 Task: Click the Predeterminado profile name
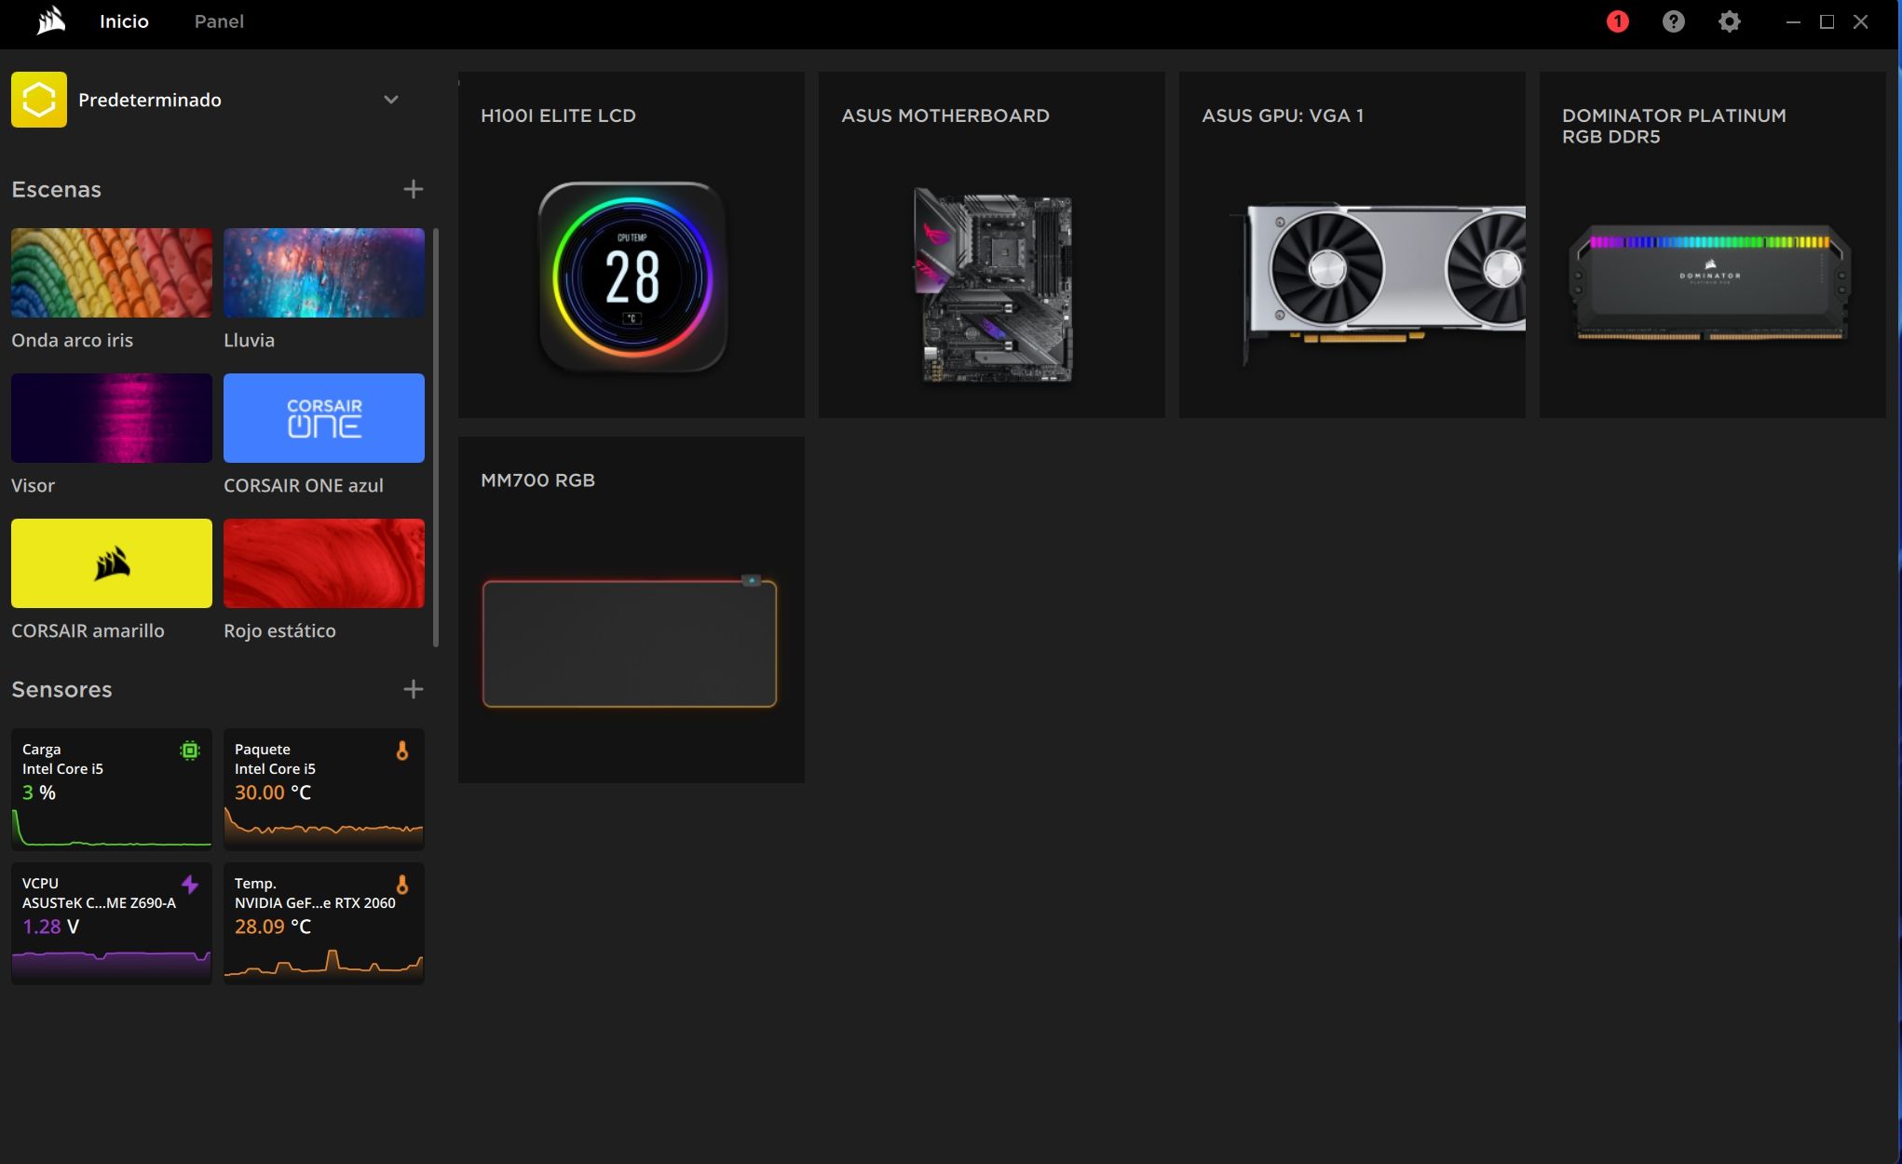(150, 100)
